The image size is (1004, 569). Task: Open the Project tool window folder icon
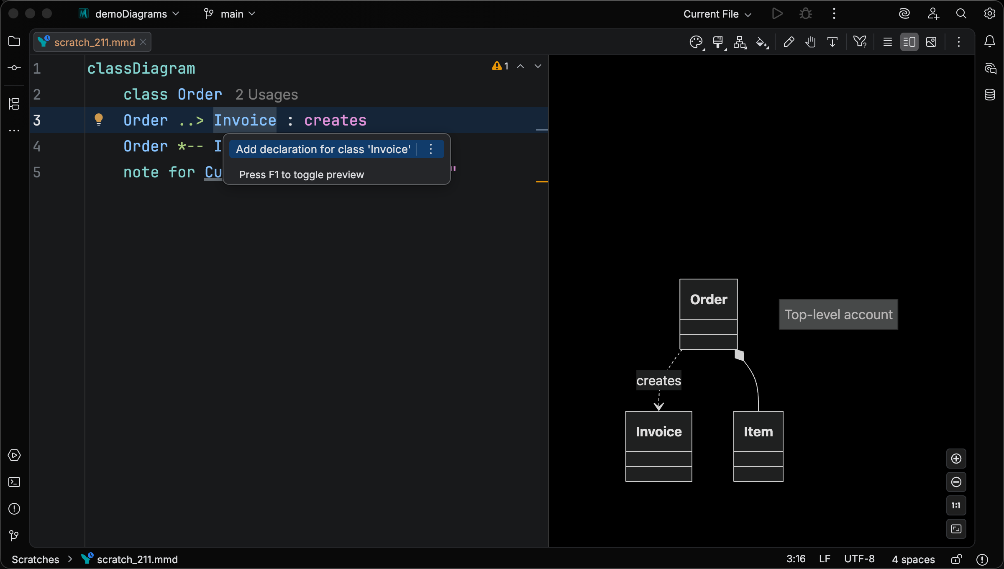(x=14, y=41)
